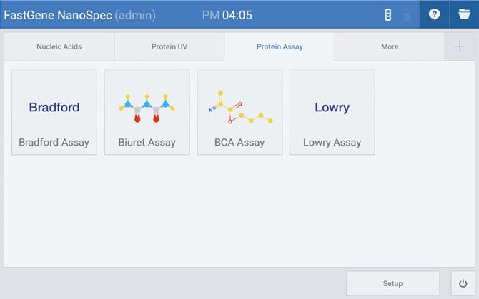
Task: Click the Biuret Assay label
Action: [147, 143]
